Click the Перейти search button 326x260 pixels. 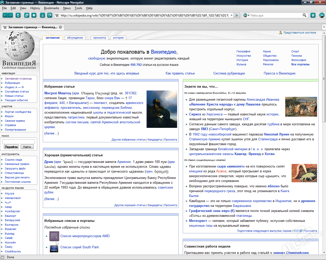pyautogui.click(x=11, y=147)
